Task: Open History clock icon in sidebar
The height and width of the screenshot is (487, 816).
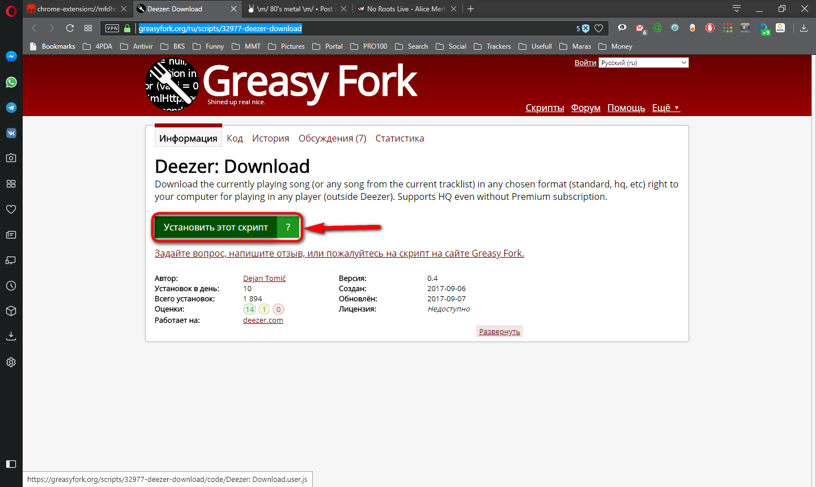Action: click(11, 285)
